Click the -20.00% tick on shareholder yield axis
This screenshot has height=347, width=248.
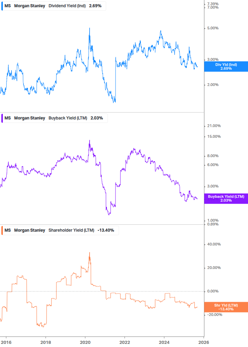[214, 315]
